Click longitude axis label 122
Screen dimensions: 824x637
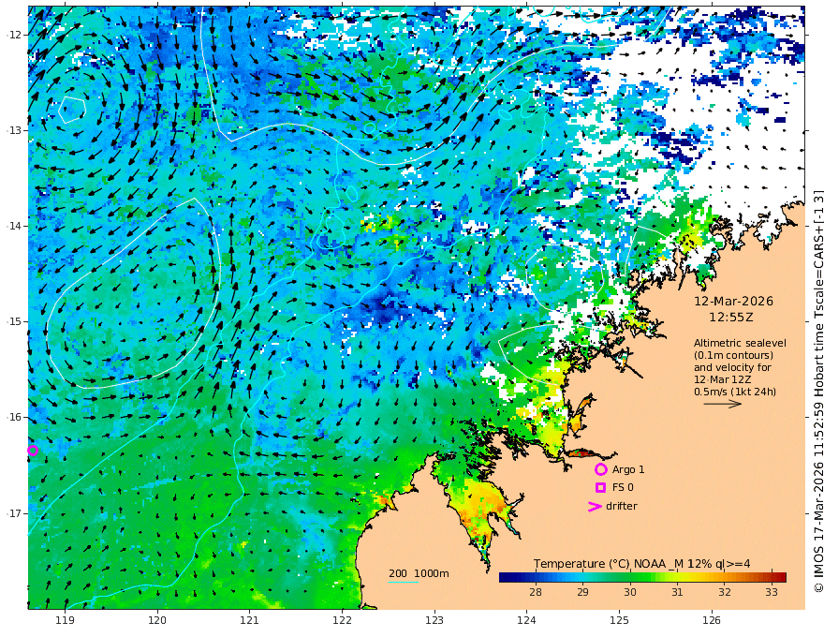pyautogui.click(x=342, y=621)
